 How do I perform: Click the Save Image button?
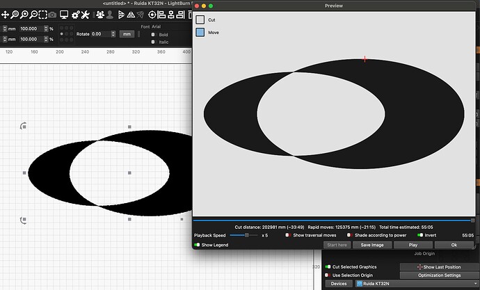pyautogui.click(x=372, y=245)
